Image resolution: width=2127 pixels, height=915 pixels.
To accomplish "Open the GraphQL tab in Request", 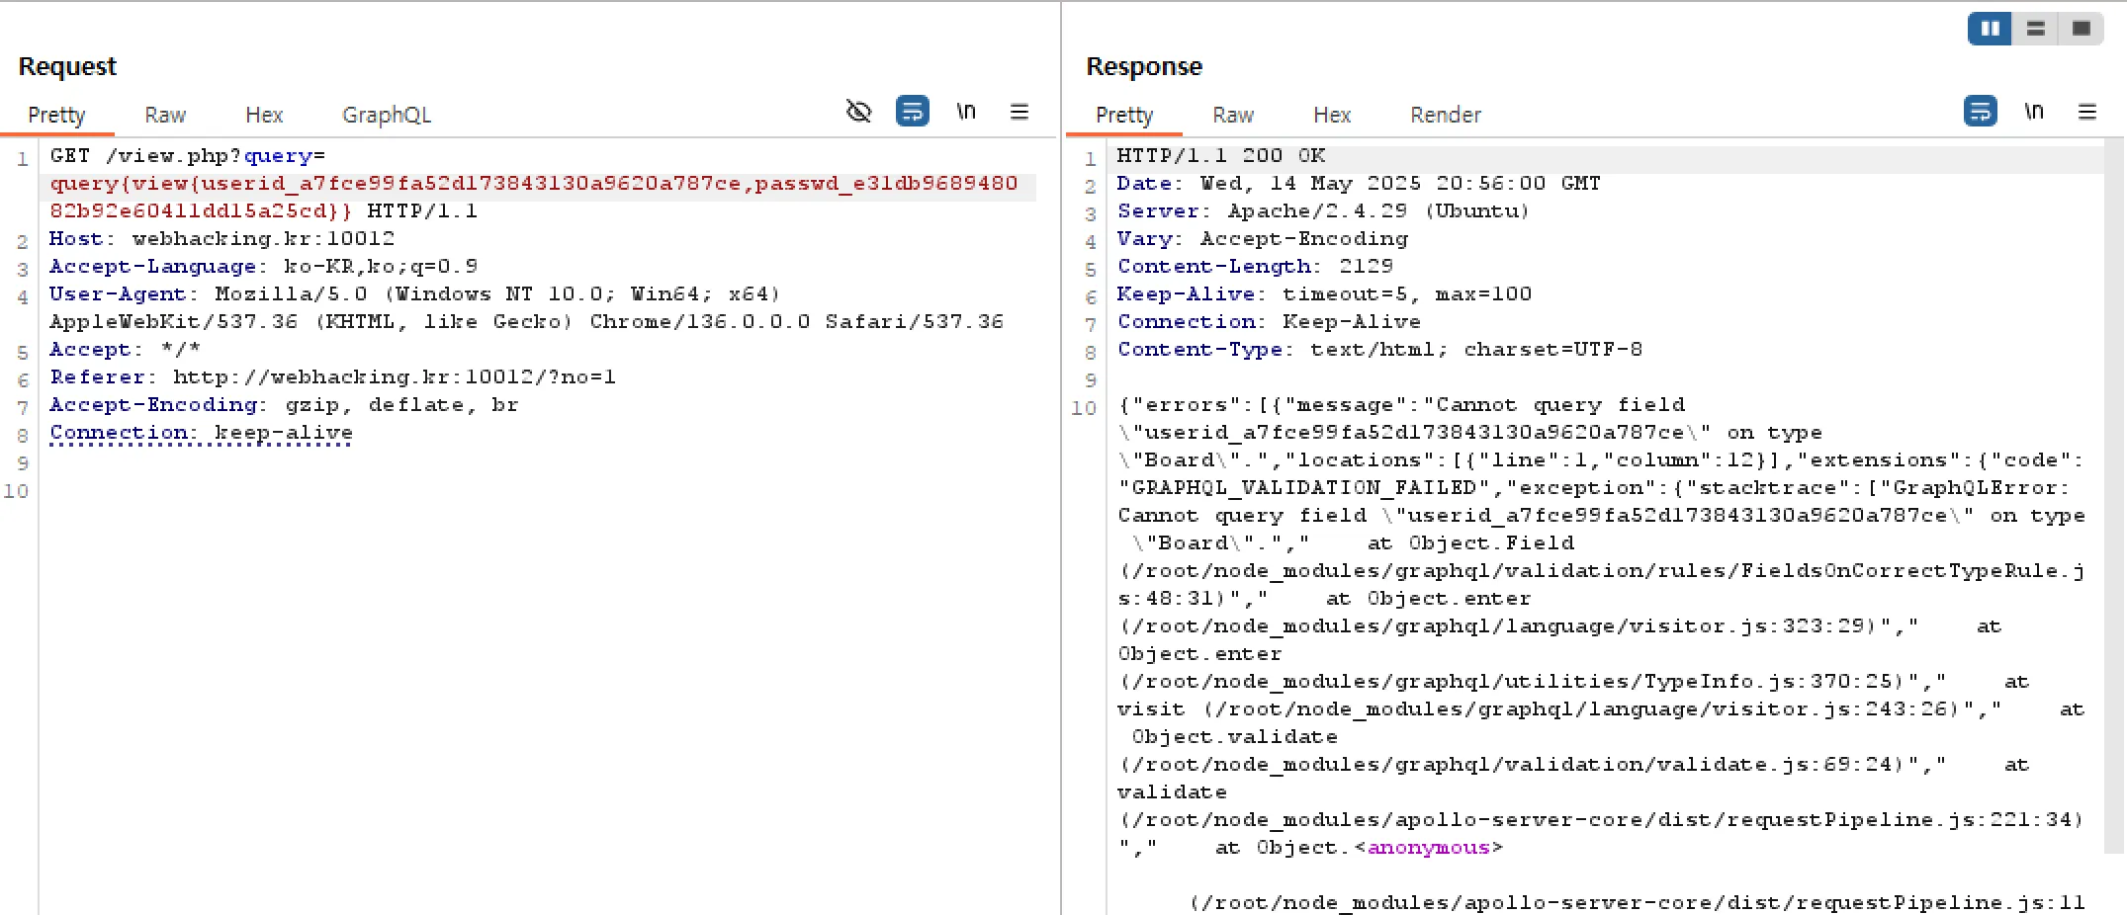I will coord(387,115).
